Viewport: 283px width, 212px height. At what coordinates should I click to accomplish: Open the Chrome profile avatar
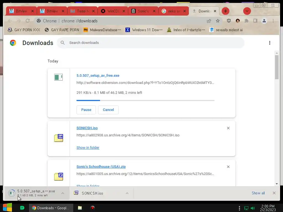264,21
